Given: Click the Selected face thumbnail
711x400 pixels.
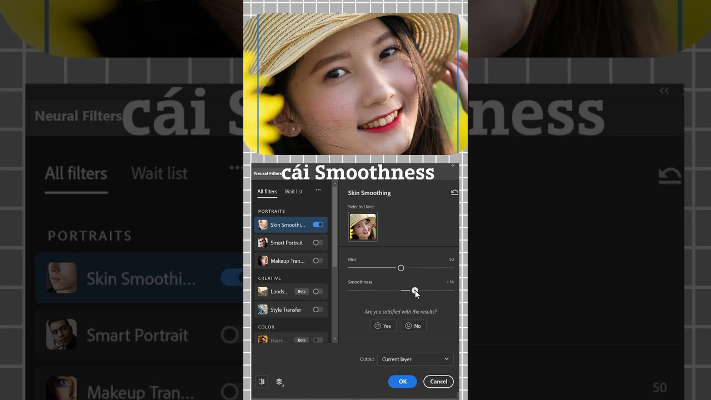Looking at the screenshot, I should (363, 227).
